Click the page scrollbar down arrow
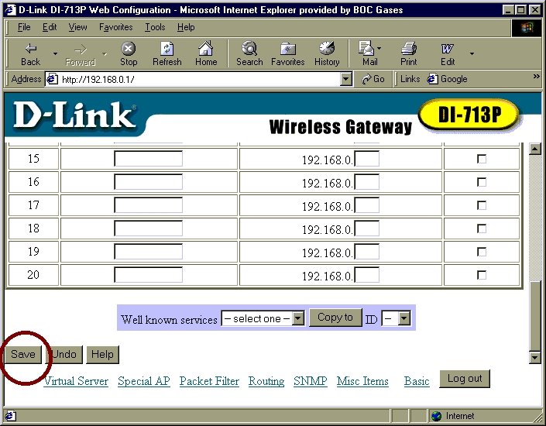This screenshot has height=426, width=546. tap(535, 357)
